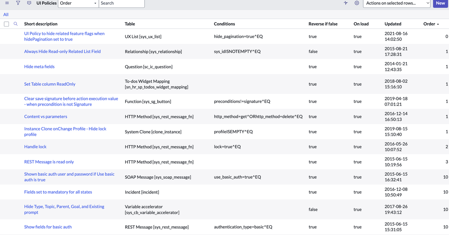Open the Handle lock policy
Screen dimensions: 449x235
coord(35,147)
